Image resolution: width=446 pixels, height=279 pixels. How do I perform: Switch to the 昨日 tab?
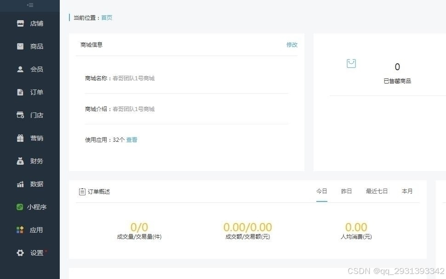[346, 191]
